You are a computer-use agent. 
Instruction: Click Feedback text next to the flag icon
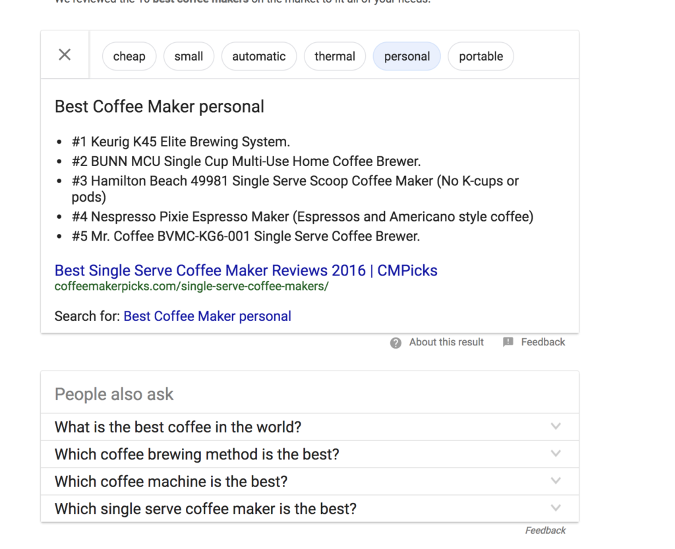point(543,342)
